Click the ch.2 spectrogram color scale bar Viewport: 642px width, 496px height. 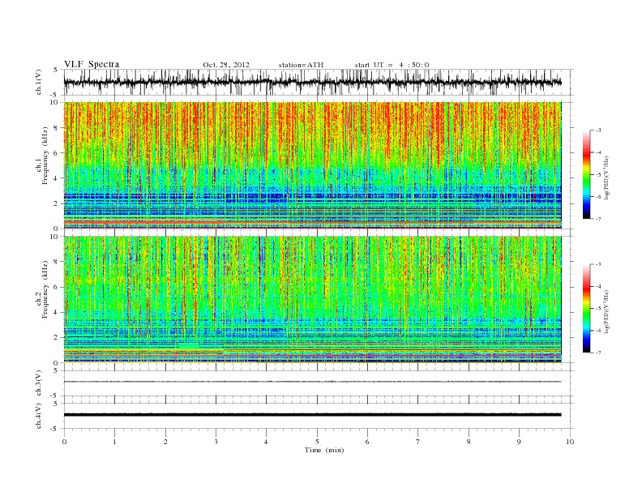(x=586, y=308)
